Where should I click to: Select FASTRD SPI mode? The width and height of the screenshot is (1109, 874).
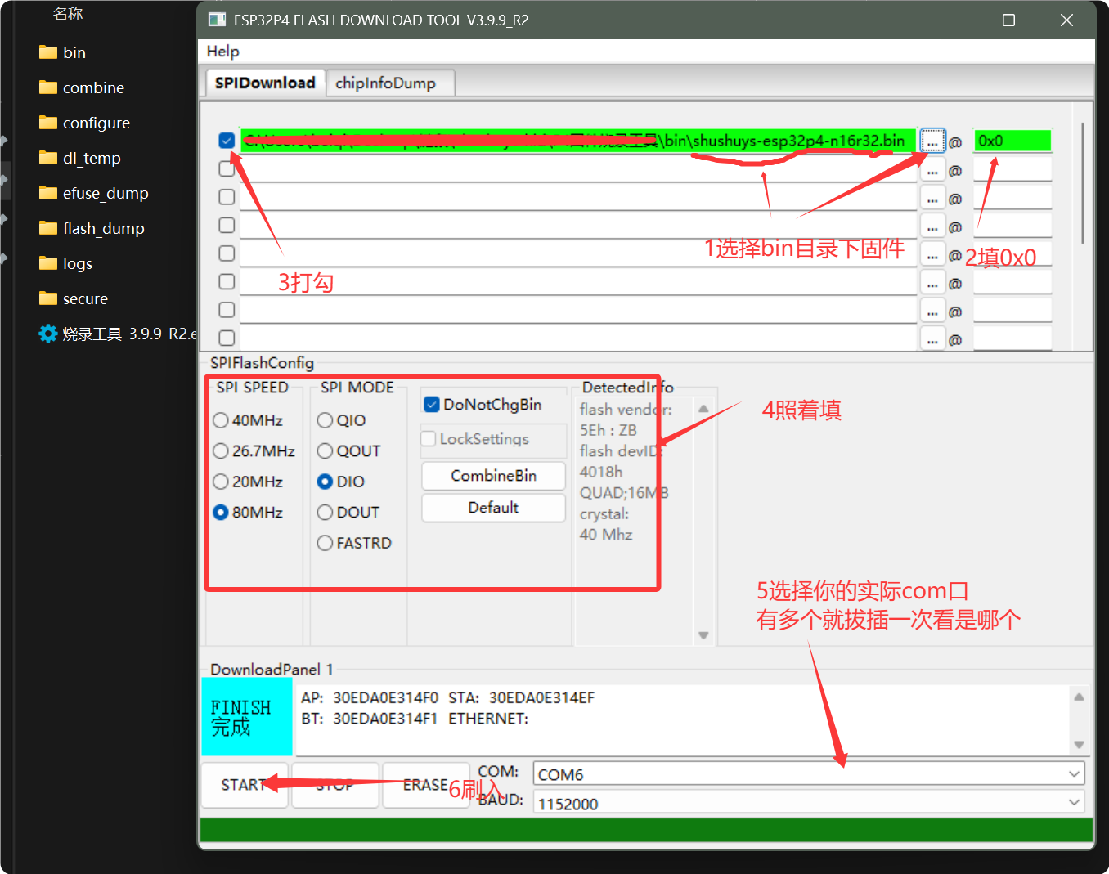tap(326, 543)
